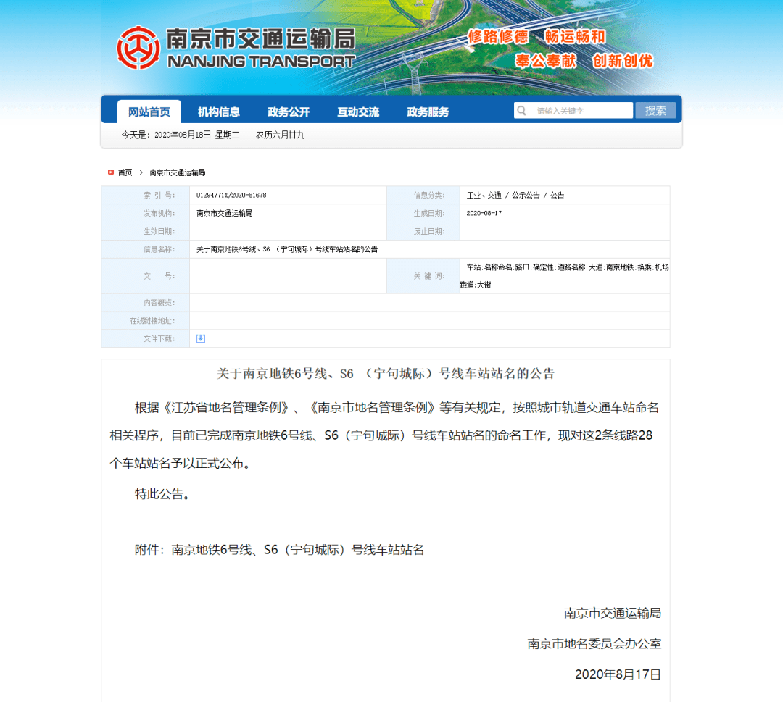Click the 南京市交通运输局 site title banner
Screen dimensions: 783x702
click(261, 38)
